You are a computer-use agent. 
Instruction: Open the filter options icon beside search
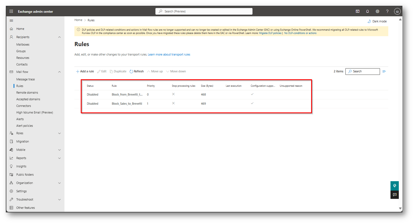[x=384, y=72]
